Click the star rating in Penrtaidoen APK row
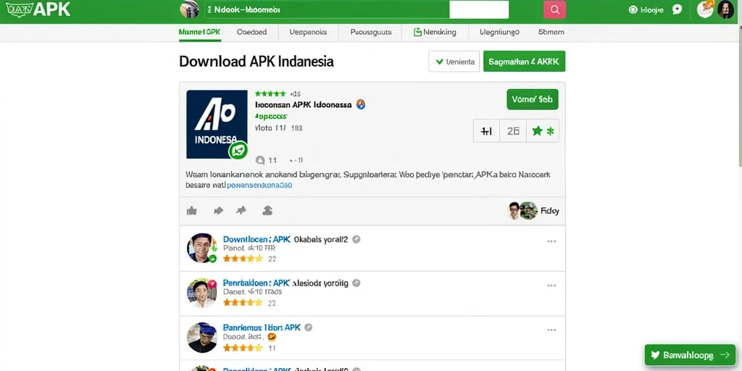Viewport: 742px width, 371px height. [243, 302]
